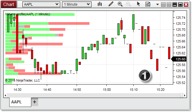Image resolution: width=192 pixels, height=112 pixels.
Task: Click the 15:00 time axis label
Action: pos(107,90)
